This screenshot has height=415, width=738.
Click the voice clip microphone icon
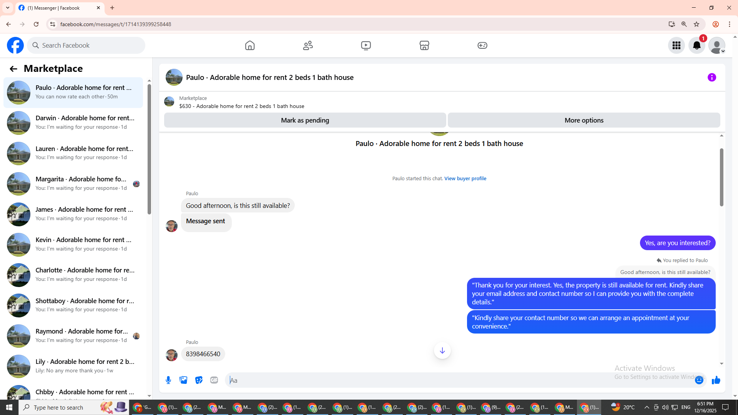[x=168, y=380]
